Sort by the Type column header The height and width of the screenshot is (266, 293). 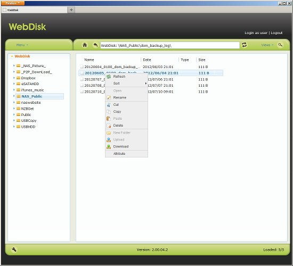coord(185,60)
